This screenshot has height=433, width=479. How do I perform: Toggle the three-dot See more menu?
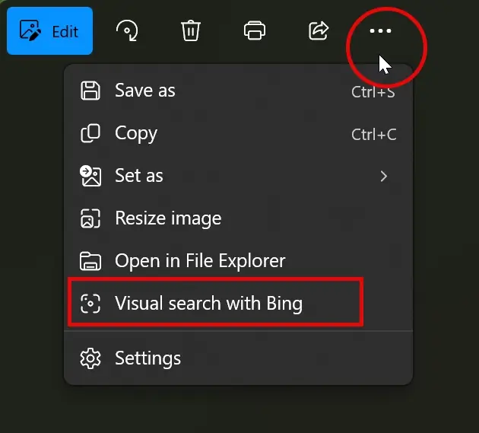coord(380,31)
